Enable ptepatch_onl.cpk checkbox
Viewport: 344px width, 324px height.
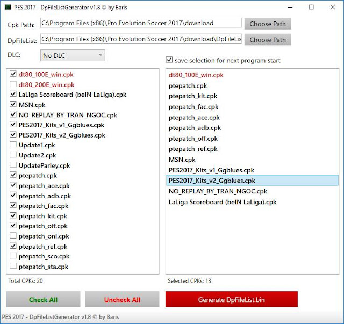pos(13,236)
